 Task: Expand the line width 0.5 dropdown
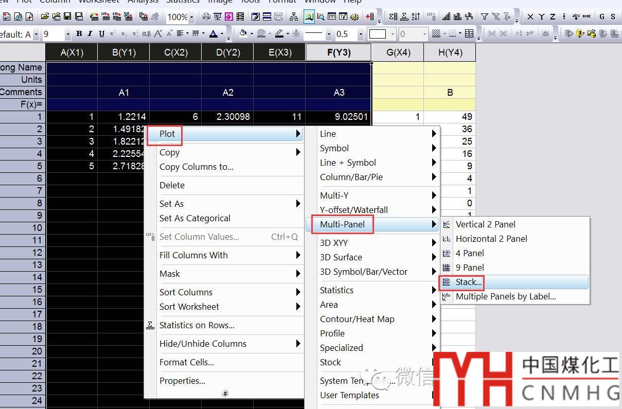point(361,34)
